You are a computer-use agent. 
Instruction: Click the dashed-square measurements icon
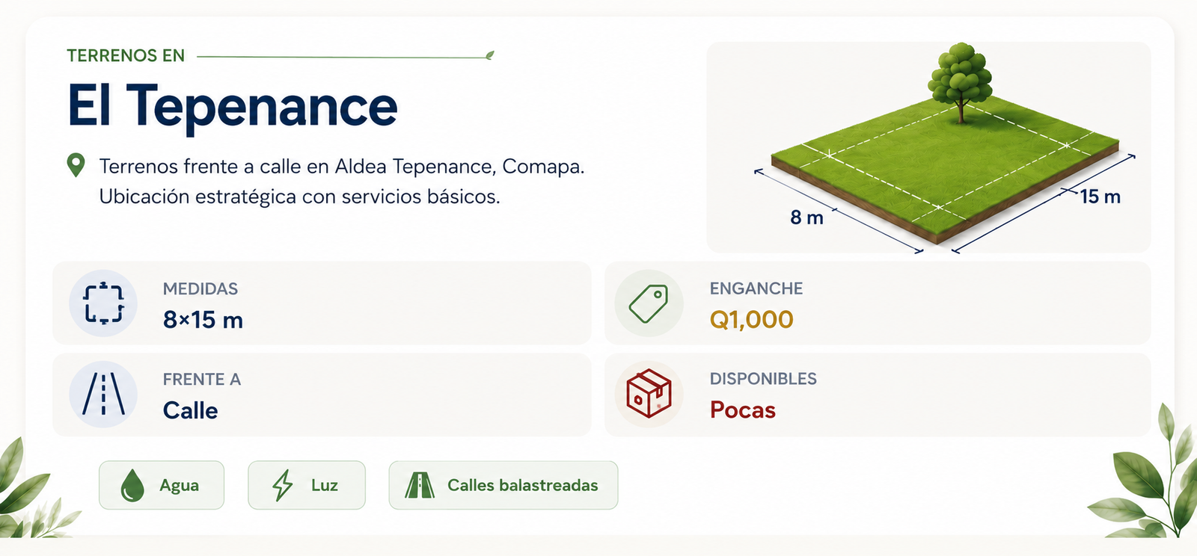click(103, 303)
